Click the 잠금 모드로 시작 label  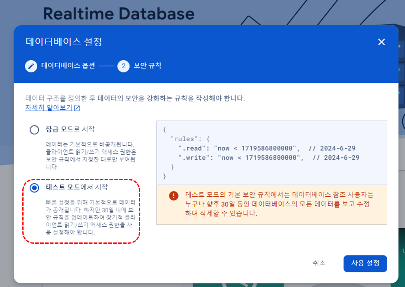click(70, 129)
